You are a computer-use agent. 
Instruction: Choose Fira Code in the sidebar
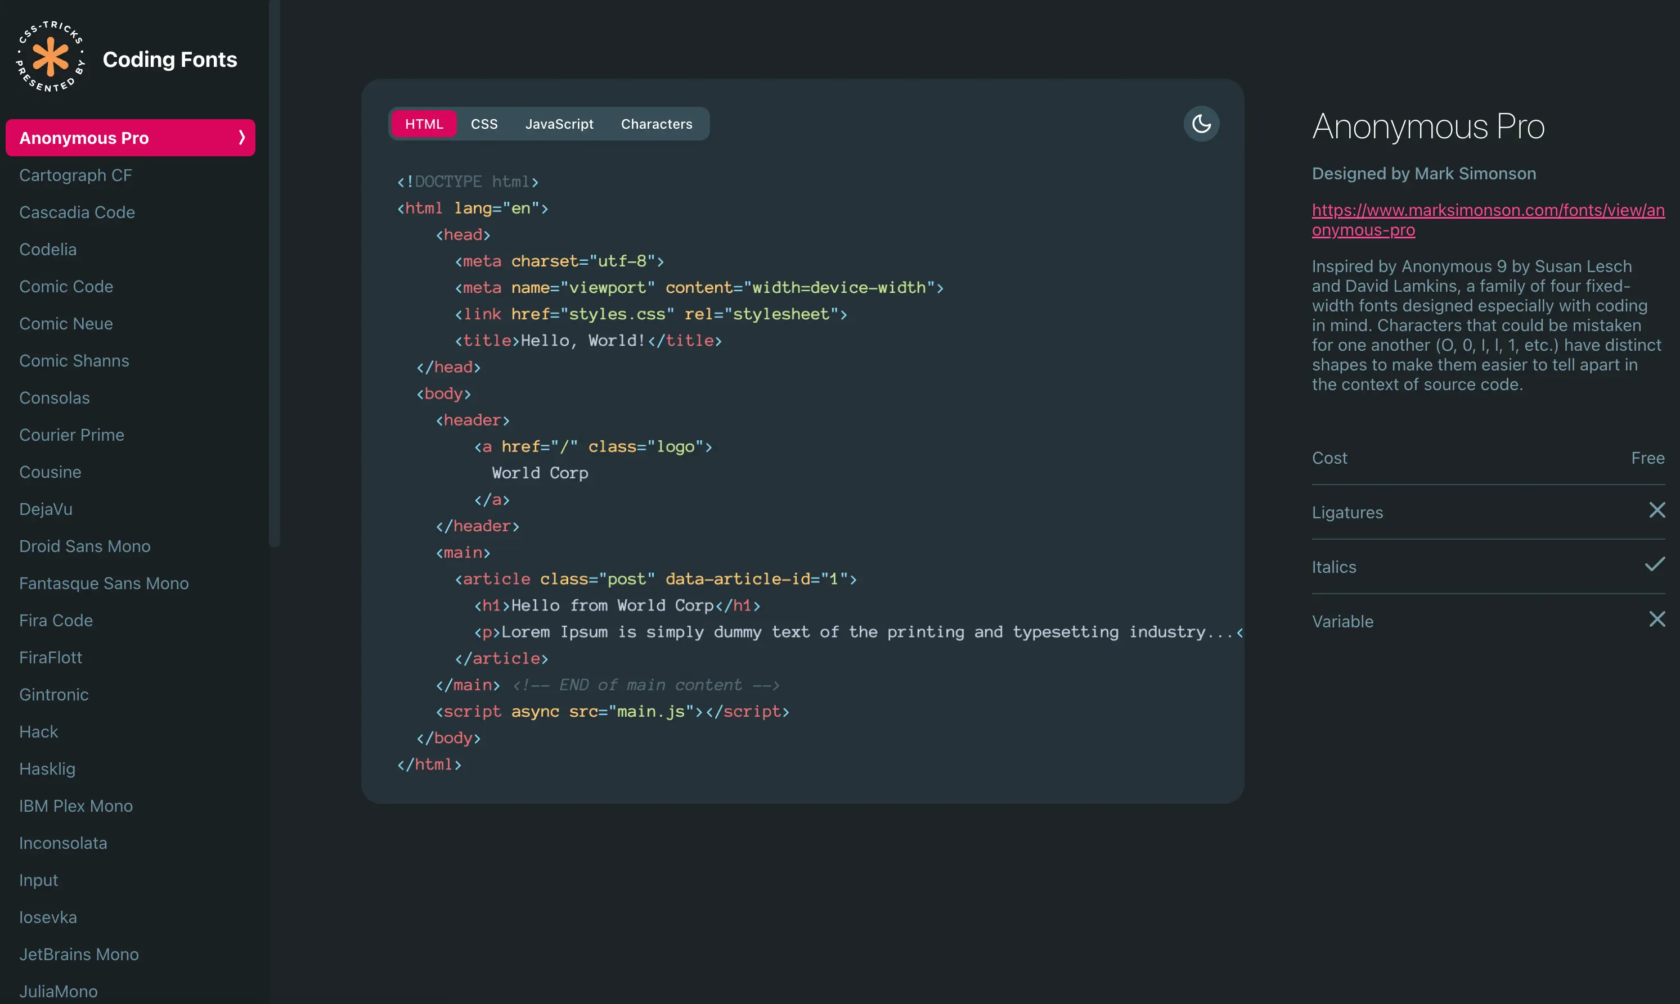pos(56,621)
